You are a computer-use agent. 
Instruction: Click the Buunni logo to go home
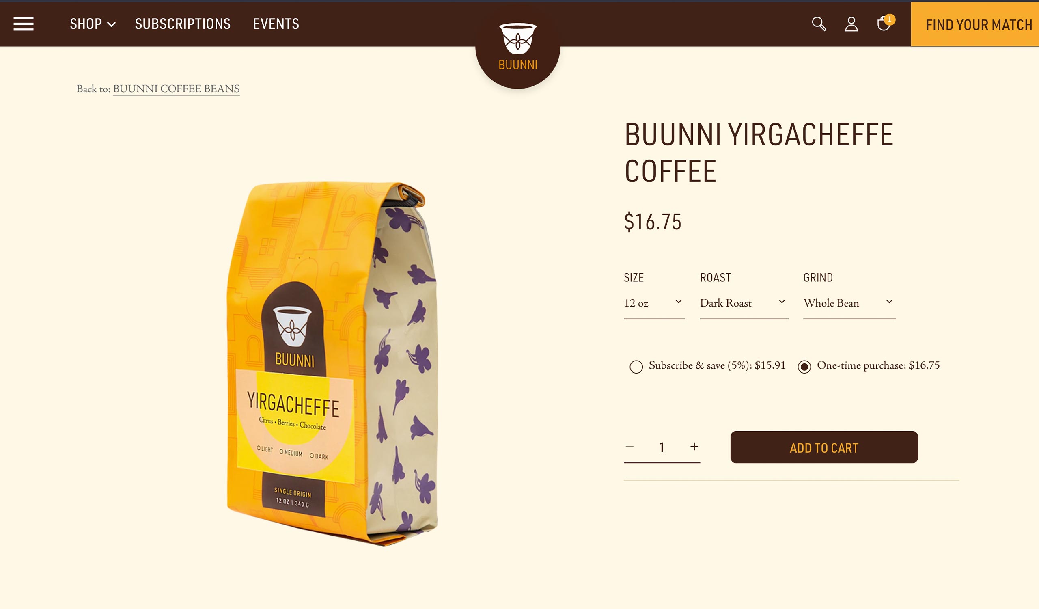pyautogui.click(x=518, y=47)
